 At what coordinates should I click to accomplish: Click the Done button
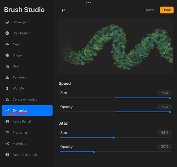[x=166, y=10]
